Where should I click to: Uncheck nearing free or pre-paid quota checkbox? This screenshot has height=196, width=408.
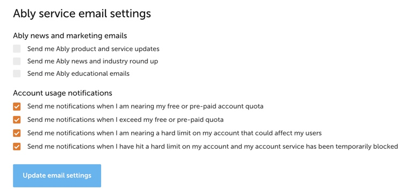[17, 106]
